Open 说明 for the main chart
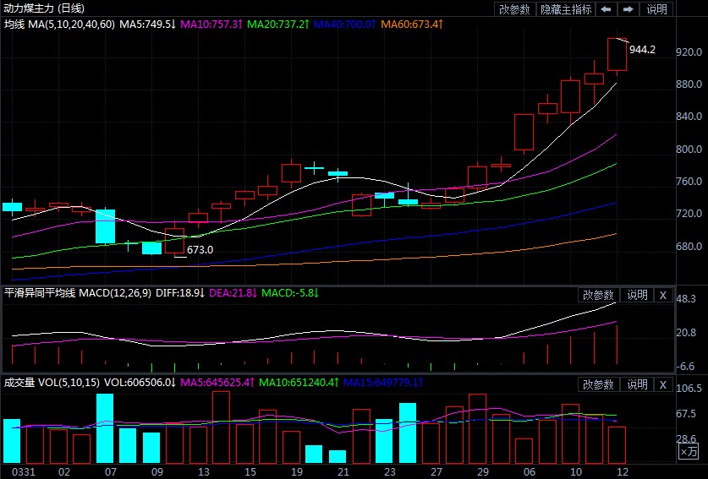 click(x=656, y=9)
